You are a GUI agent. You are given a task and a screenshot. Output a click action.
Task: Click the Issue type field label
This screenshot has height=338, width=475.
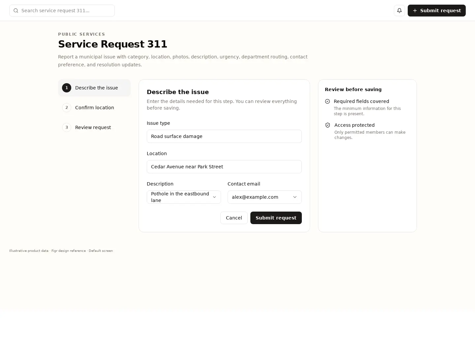158,123
